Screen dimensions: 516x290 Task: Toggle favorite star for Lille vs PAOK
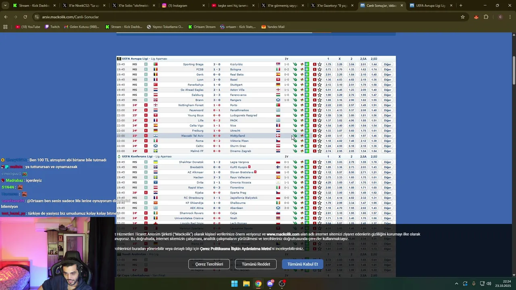(320, 120)
